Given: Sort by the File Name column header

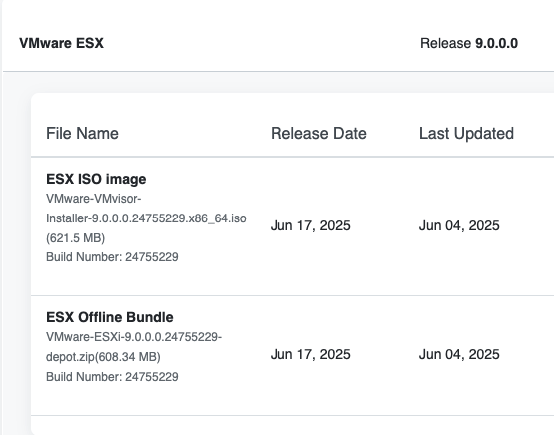Looking at the screenshot, I should (x=82, y=133).
